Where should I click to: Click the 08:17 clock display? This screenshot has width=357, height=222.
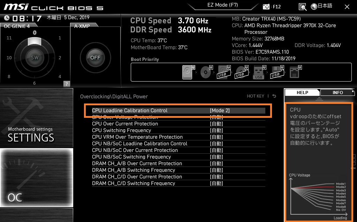pos(27,18)
